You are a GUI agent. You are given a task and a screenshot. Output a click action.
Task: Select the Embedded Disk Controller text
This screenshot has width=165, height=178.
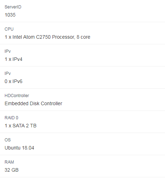pos(33,103)
